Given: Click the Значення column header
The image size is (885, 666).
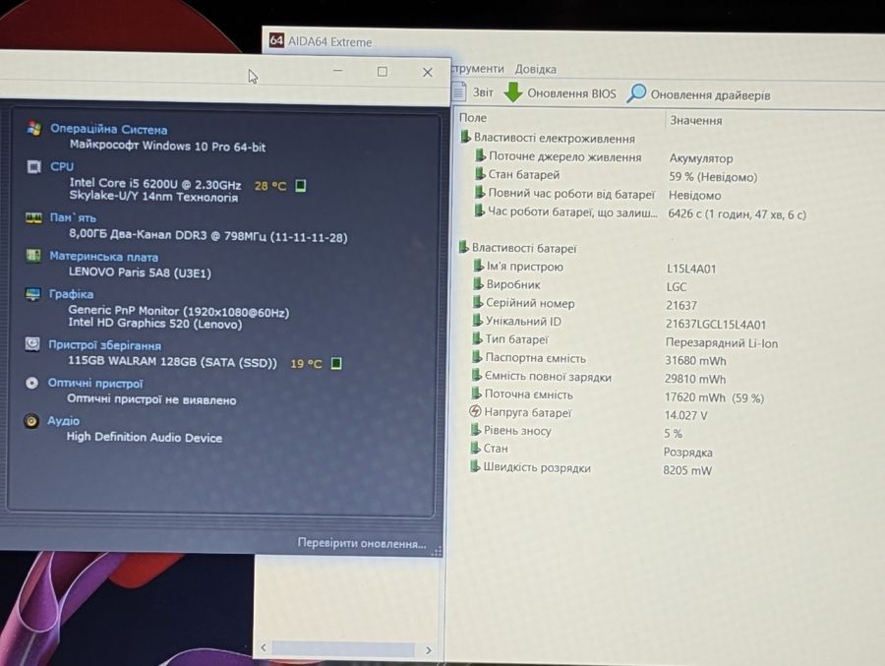Looking at the screenshot, I should click(696, 120).
